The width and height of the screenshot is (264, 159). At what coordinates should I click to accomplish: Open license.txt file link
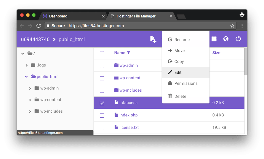click(129, 127)
